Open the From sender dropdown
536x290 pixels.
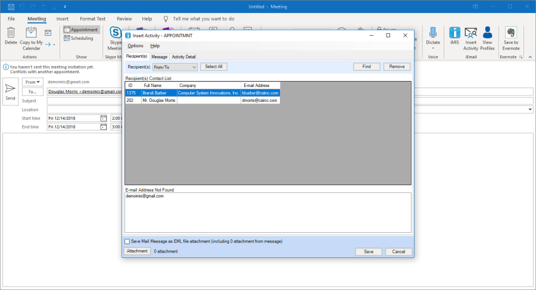33,82
